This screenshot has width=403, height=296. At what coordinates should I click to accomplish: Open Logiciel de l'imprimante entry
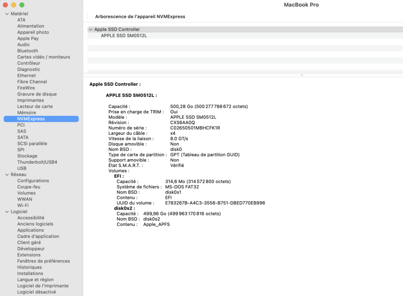[43, 285]
